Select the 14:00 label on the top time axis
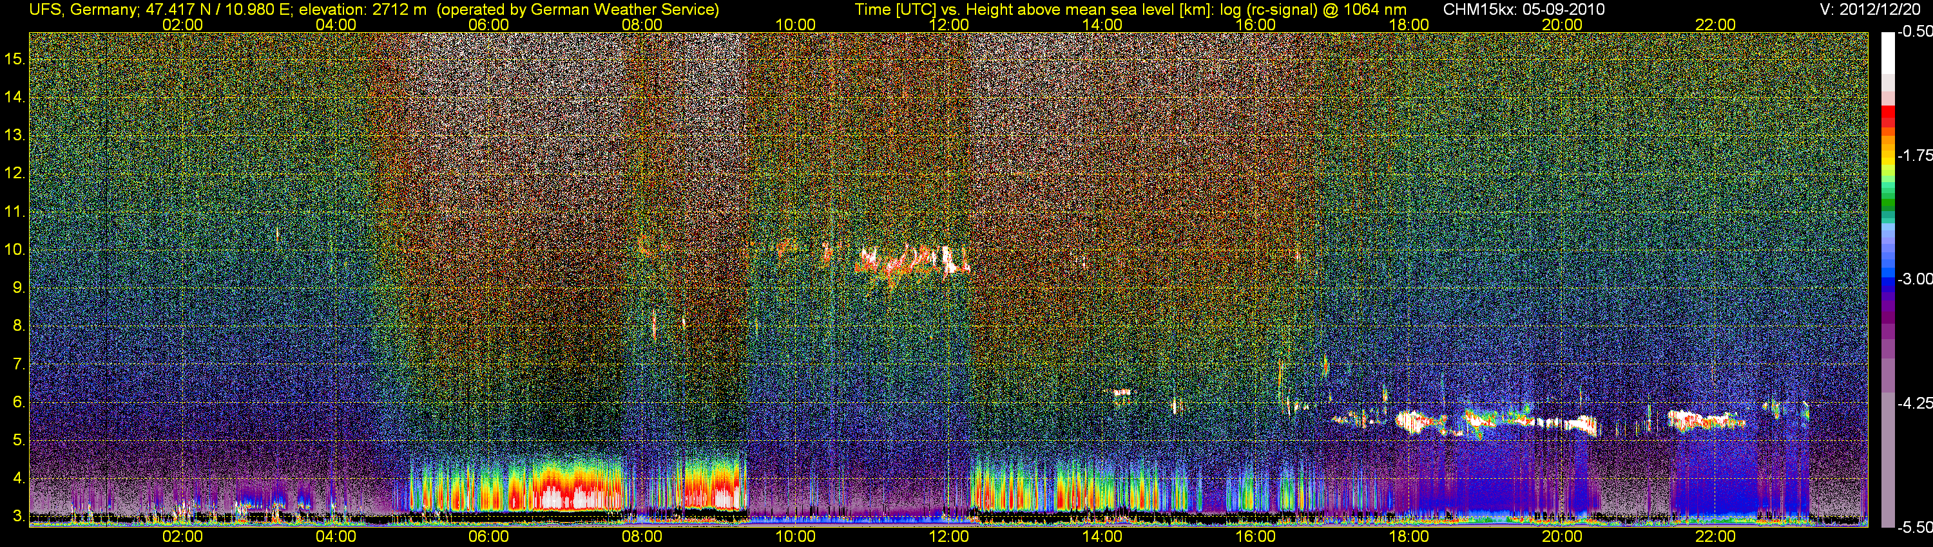Viewport: 1933px width, 547px height. coord(1102,24)
